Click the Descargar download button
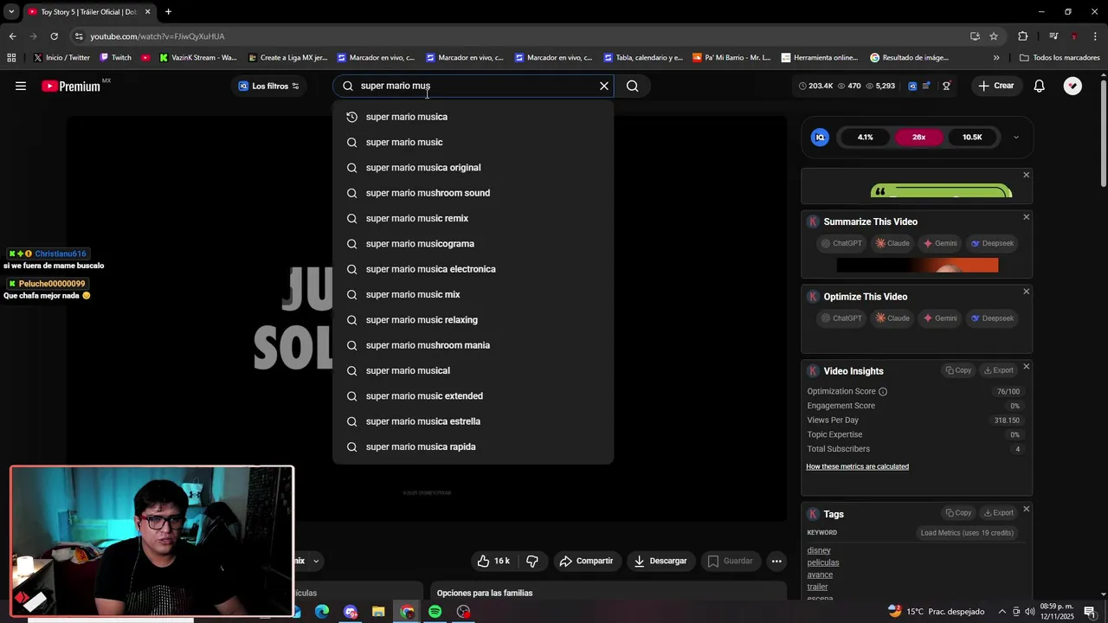The image size is (1108, 623). pyautogui.click(x=660, y=561)
